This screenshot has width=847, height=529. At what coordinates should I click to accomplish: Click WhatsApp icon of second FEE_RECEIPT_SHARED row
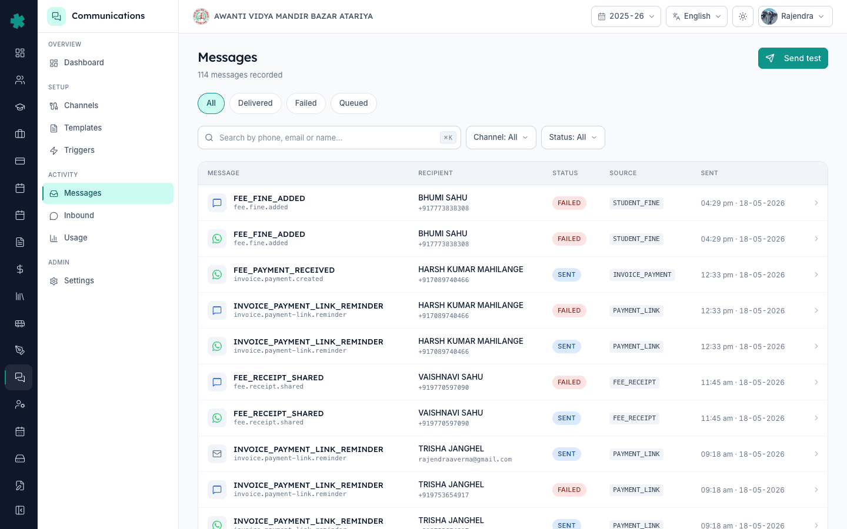[217, 418]
